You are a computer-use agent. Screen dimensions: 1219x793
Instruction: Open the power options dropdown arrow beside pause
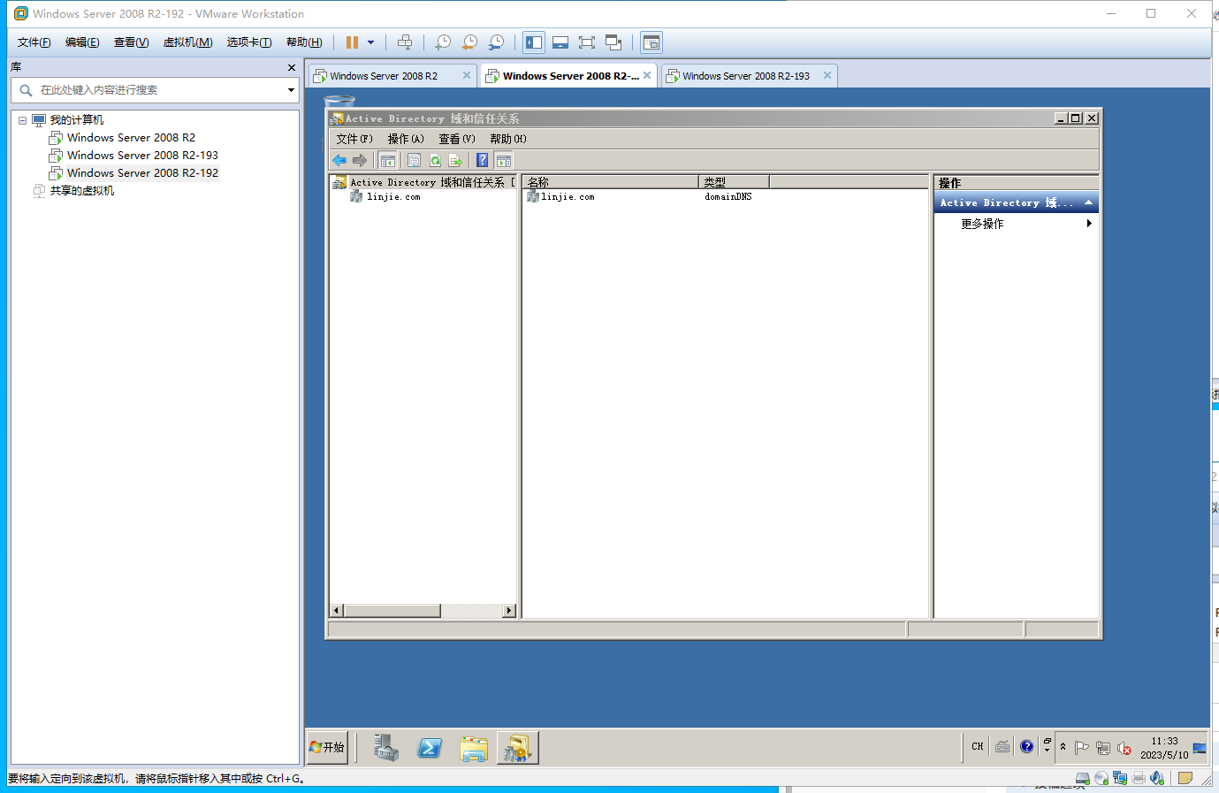pyautogui.click(x=371, y=42)
